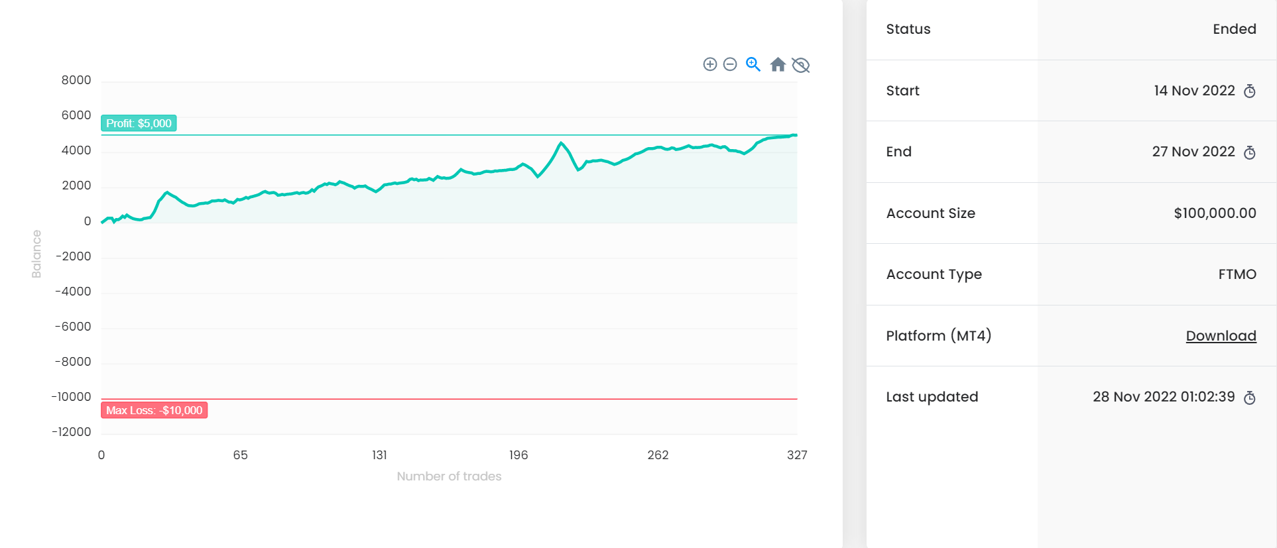The height and width of the screenshot is (548, 1277).
Task: Select timestamp '28 Nov 2022 01:02:39'
Action: pyautogui.click(x=1164, y=397)
